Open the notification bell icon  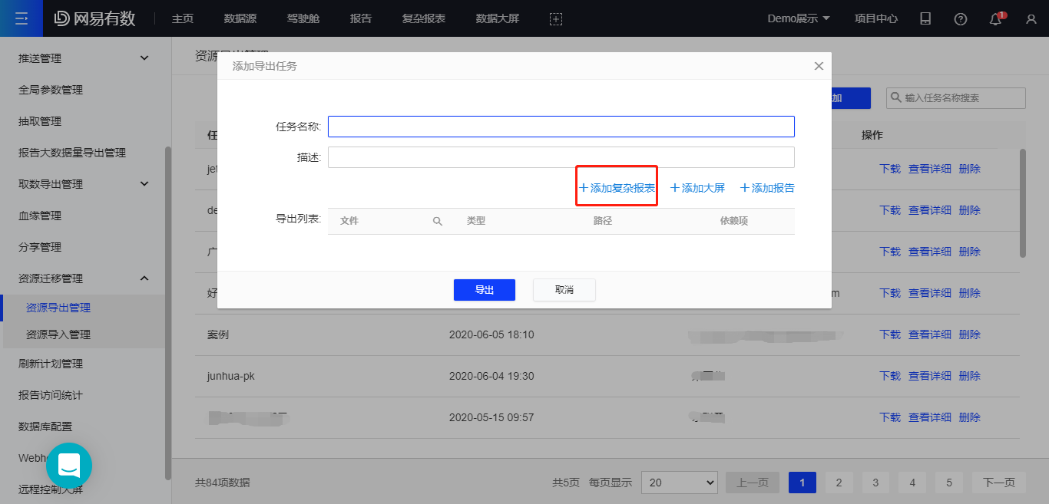coord(996,19)
